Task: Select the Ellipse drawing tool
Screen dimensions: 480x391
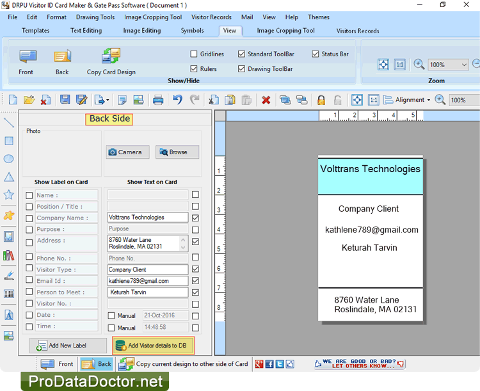Action: point(8,159)
